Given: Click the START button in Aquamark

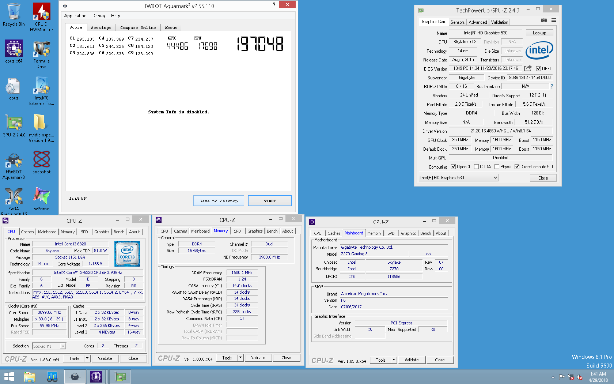Looking at the screenshot, I should [x=270, y=201].
